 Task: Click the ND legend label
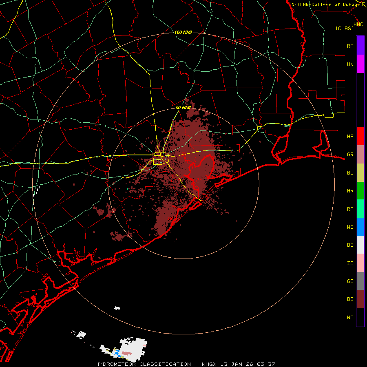350,318
